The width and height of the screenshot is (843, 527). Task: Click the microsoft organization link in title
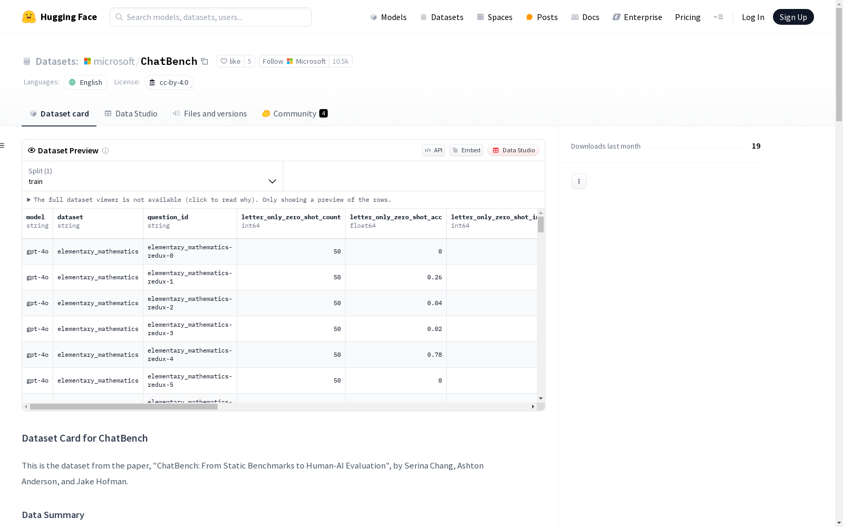point(114,61)
